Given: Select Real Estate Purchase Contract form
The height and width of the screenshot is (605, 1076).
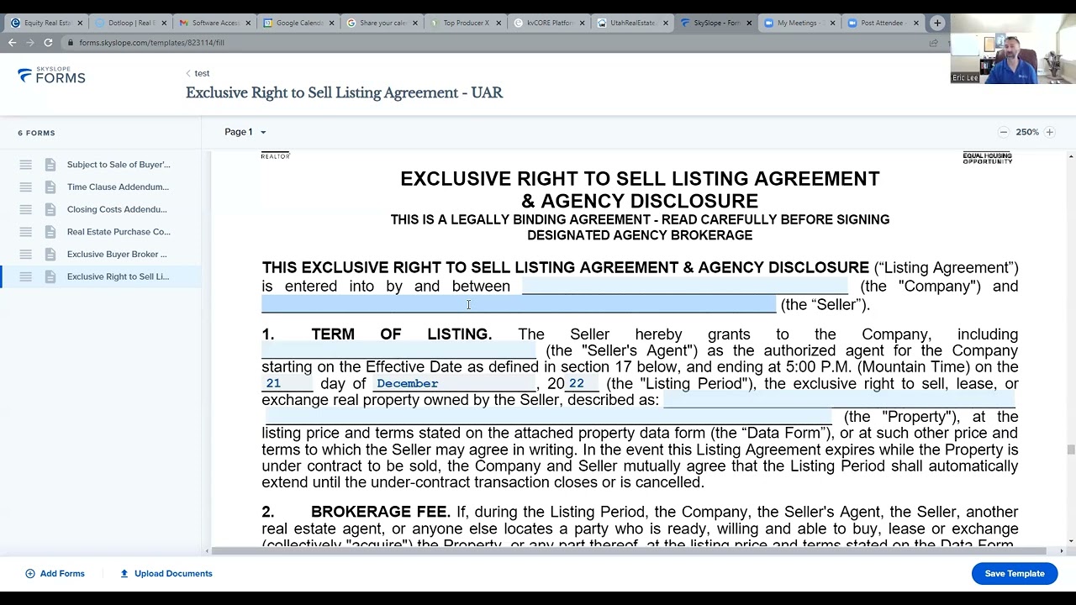Looking at the screenshot, I should (119, 232).
